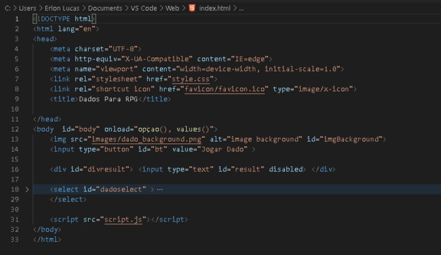
Task: Click line number 12 in the gutter
Action: pos(14,128)
